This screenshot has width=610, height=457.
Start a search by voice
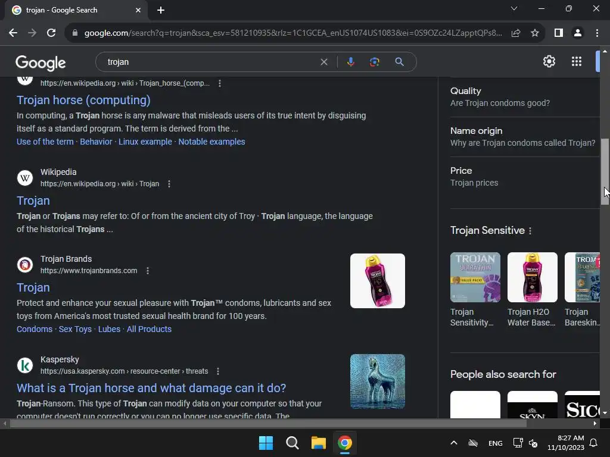[350, 62]
